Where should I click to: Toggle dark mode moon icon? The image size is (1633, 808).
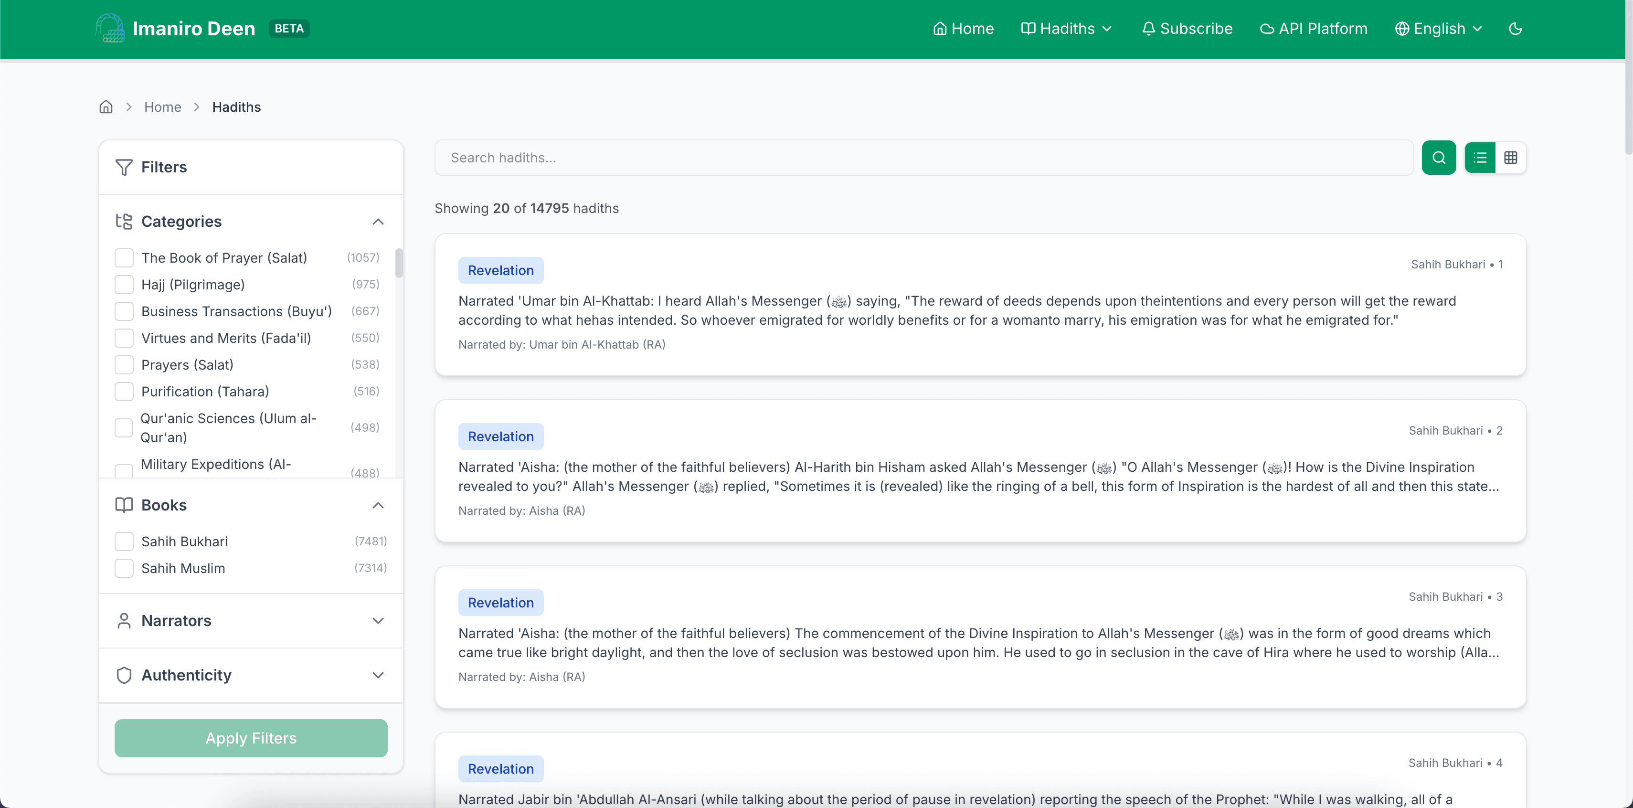tap(1515, 29)
